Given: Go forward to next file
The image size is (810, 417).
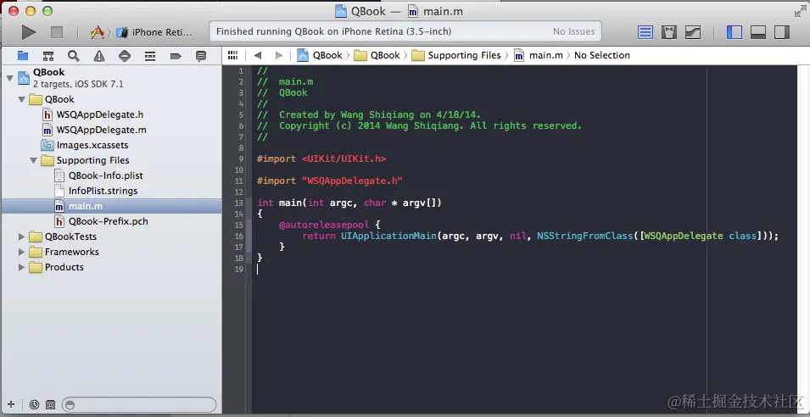Looking at the screenshot, I should tap(279, 55).
